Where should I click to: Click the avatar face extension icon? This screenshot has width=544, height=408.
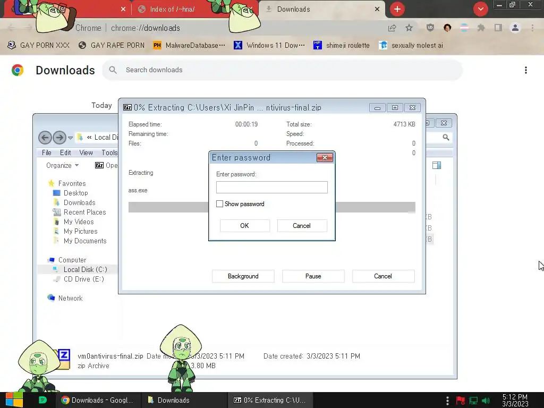coord(447,28)
